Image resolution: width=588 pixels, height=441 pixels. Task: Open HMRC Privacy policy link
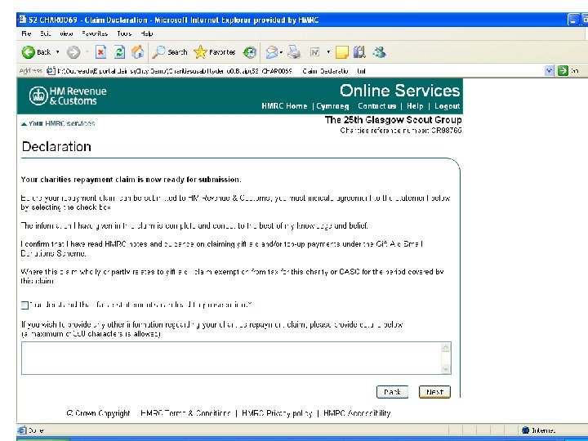[x=277, y=413]
